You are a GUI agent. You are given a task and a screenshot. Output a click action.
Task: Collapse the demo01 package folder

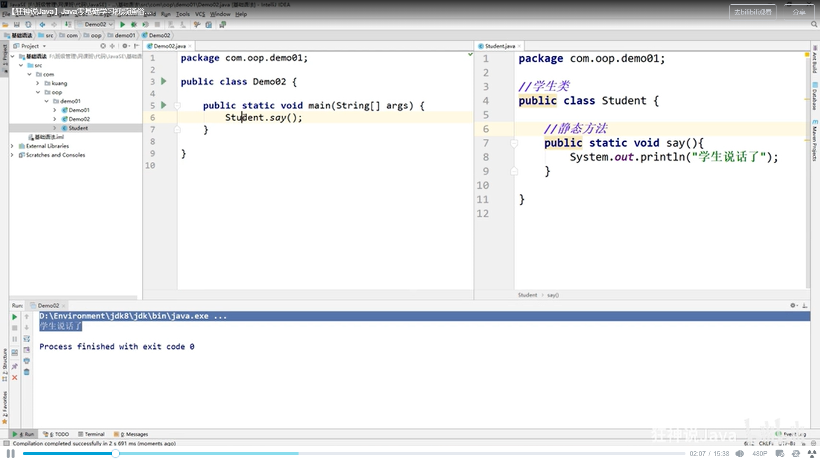(x=47, y=101)
